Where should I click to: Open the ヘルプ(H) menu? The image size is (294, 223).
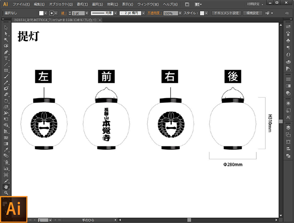click(x=170, y=4)
